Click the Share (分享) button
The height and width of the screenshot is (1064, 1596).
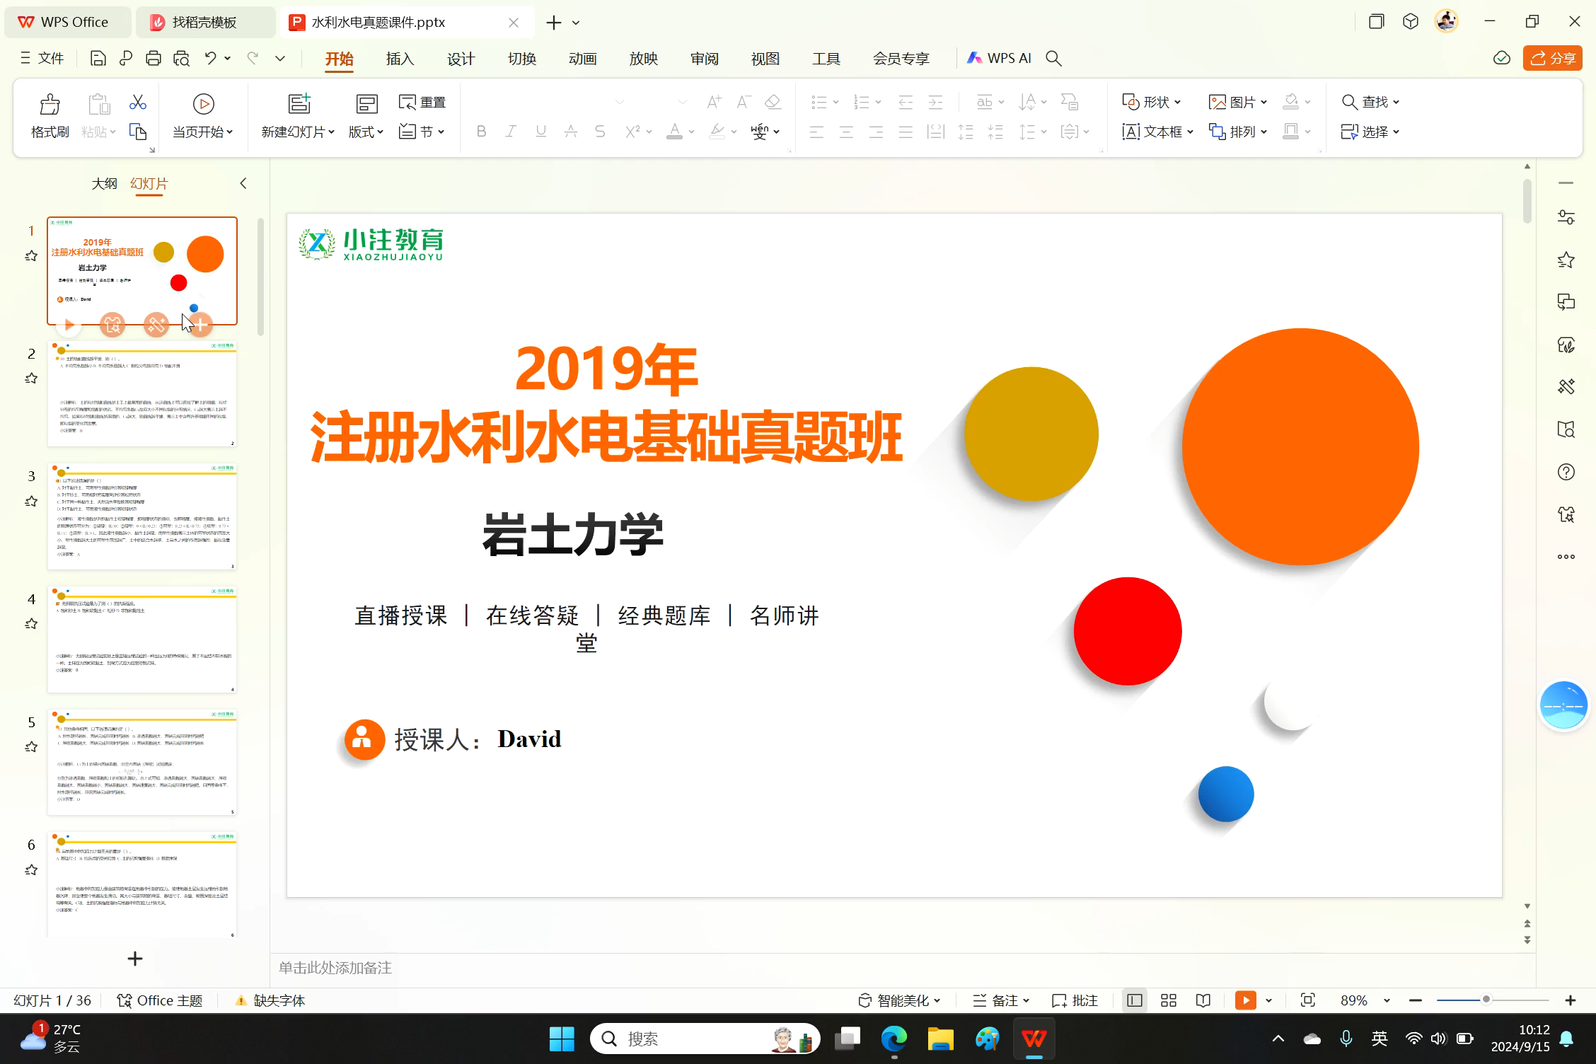click(x=1552, y=59)
